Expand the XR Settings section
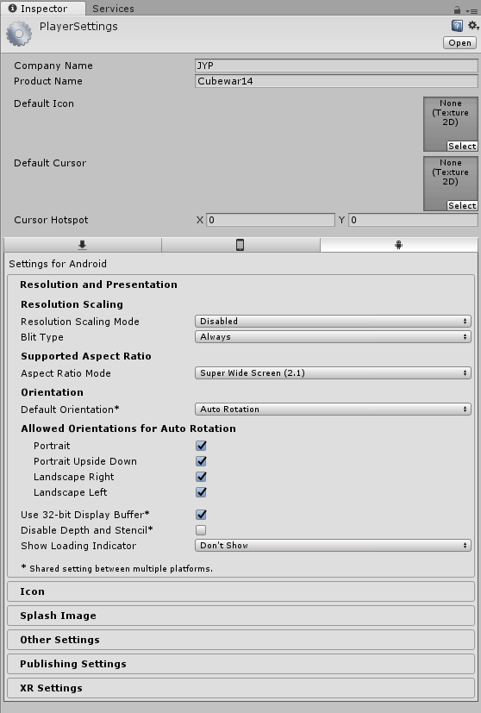Screen dimensions: 481x713 [x=241, y=688]
